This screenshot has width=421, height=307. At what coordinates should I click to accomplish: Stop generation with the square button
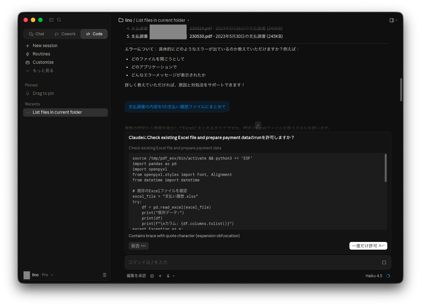tap(384, 262)
